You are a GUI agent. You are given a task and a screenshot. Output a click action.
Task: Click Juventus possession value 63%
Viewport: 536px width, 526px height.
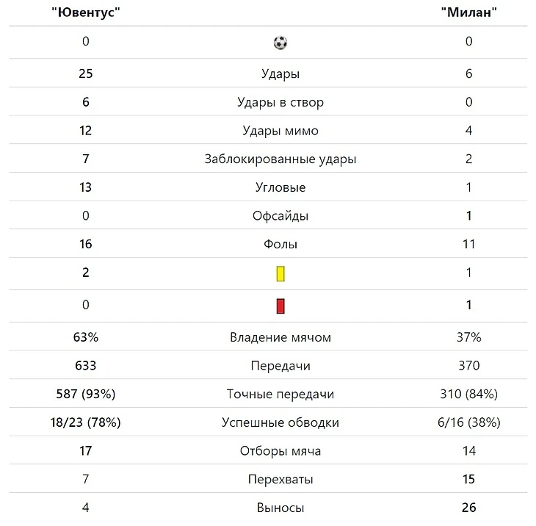click(85, 337)
